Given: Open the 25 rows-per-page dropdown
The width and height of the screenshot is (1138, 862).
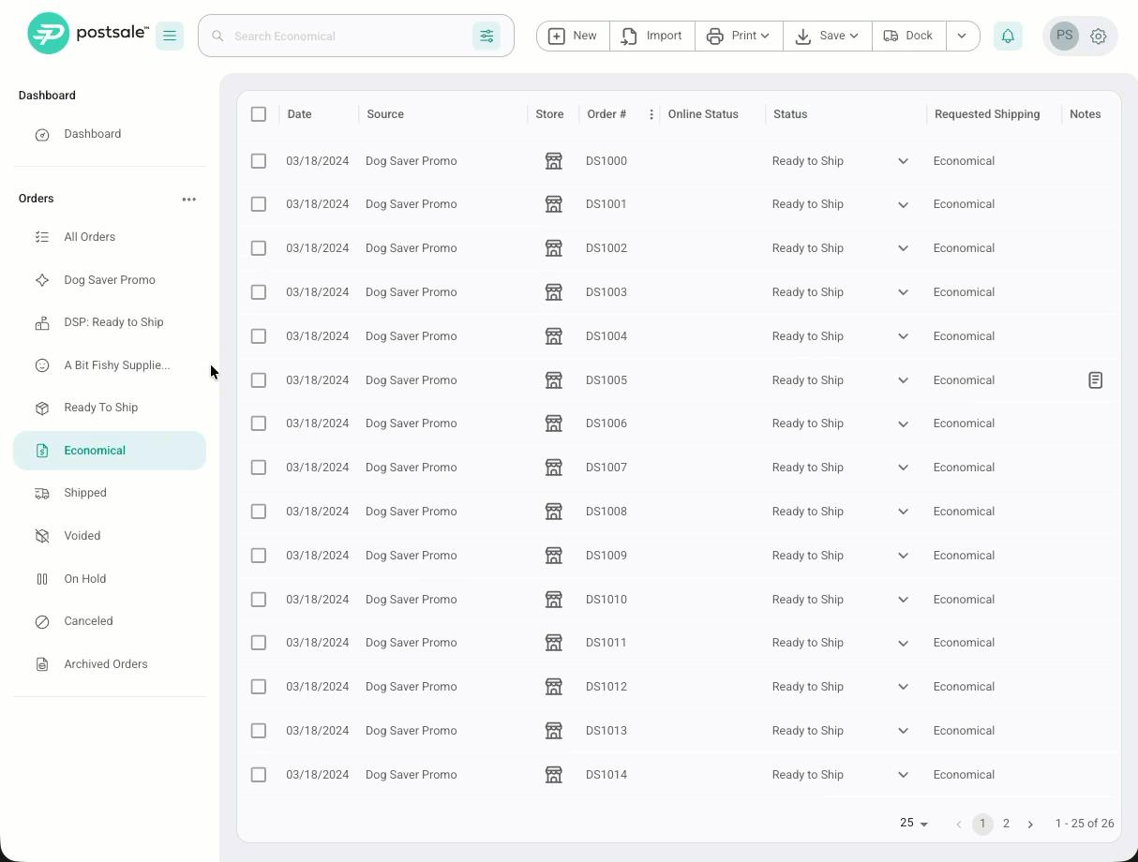Looking at the screenshot, I should pyautogui.click(x=914, y=823).
